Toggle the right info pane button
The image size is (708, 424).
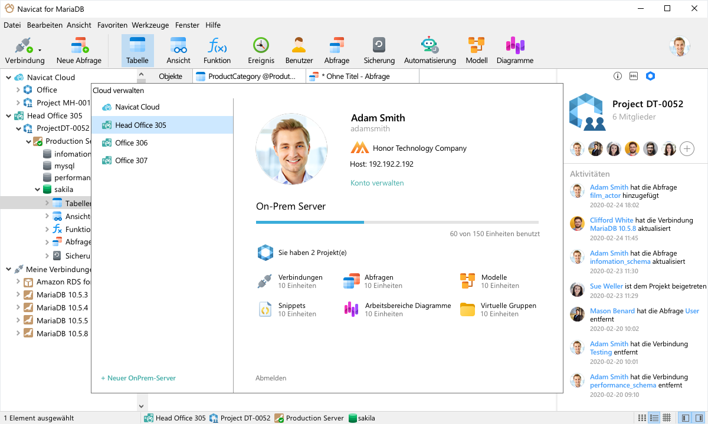point(698,418)
